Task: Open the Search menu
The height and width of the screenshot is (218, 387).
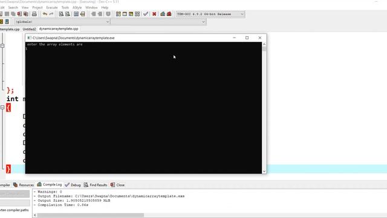Action: pos(13,8)
